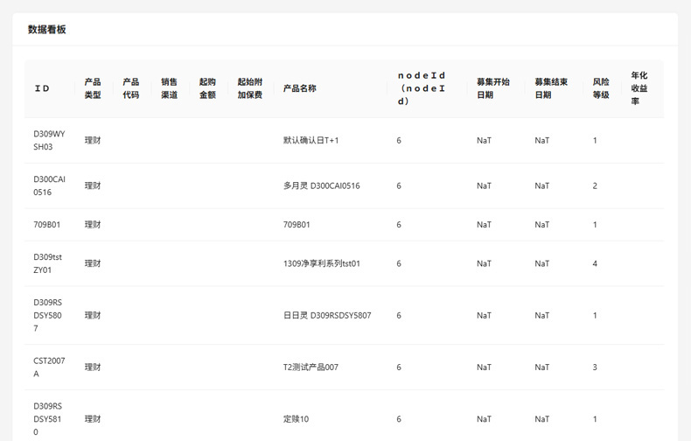Select the 多月灵 D300CAI0516 product name
The width and height of the screenshot is (691, 441).
pyautogui.click(x=321, y=185)
